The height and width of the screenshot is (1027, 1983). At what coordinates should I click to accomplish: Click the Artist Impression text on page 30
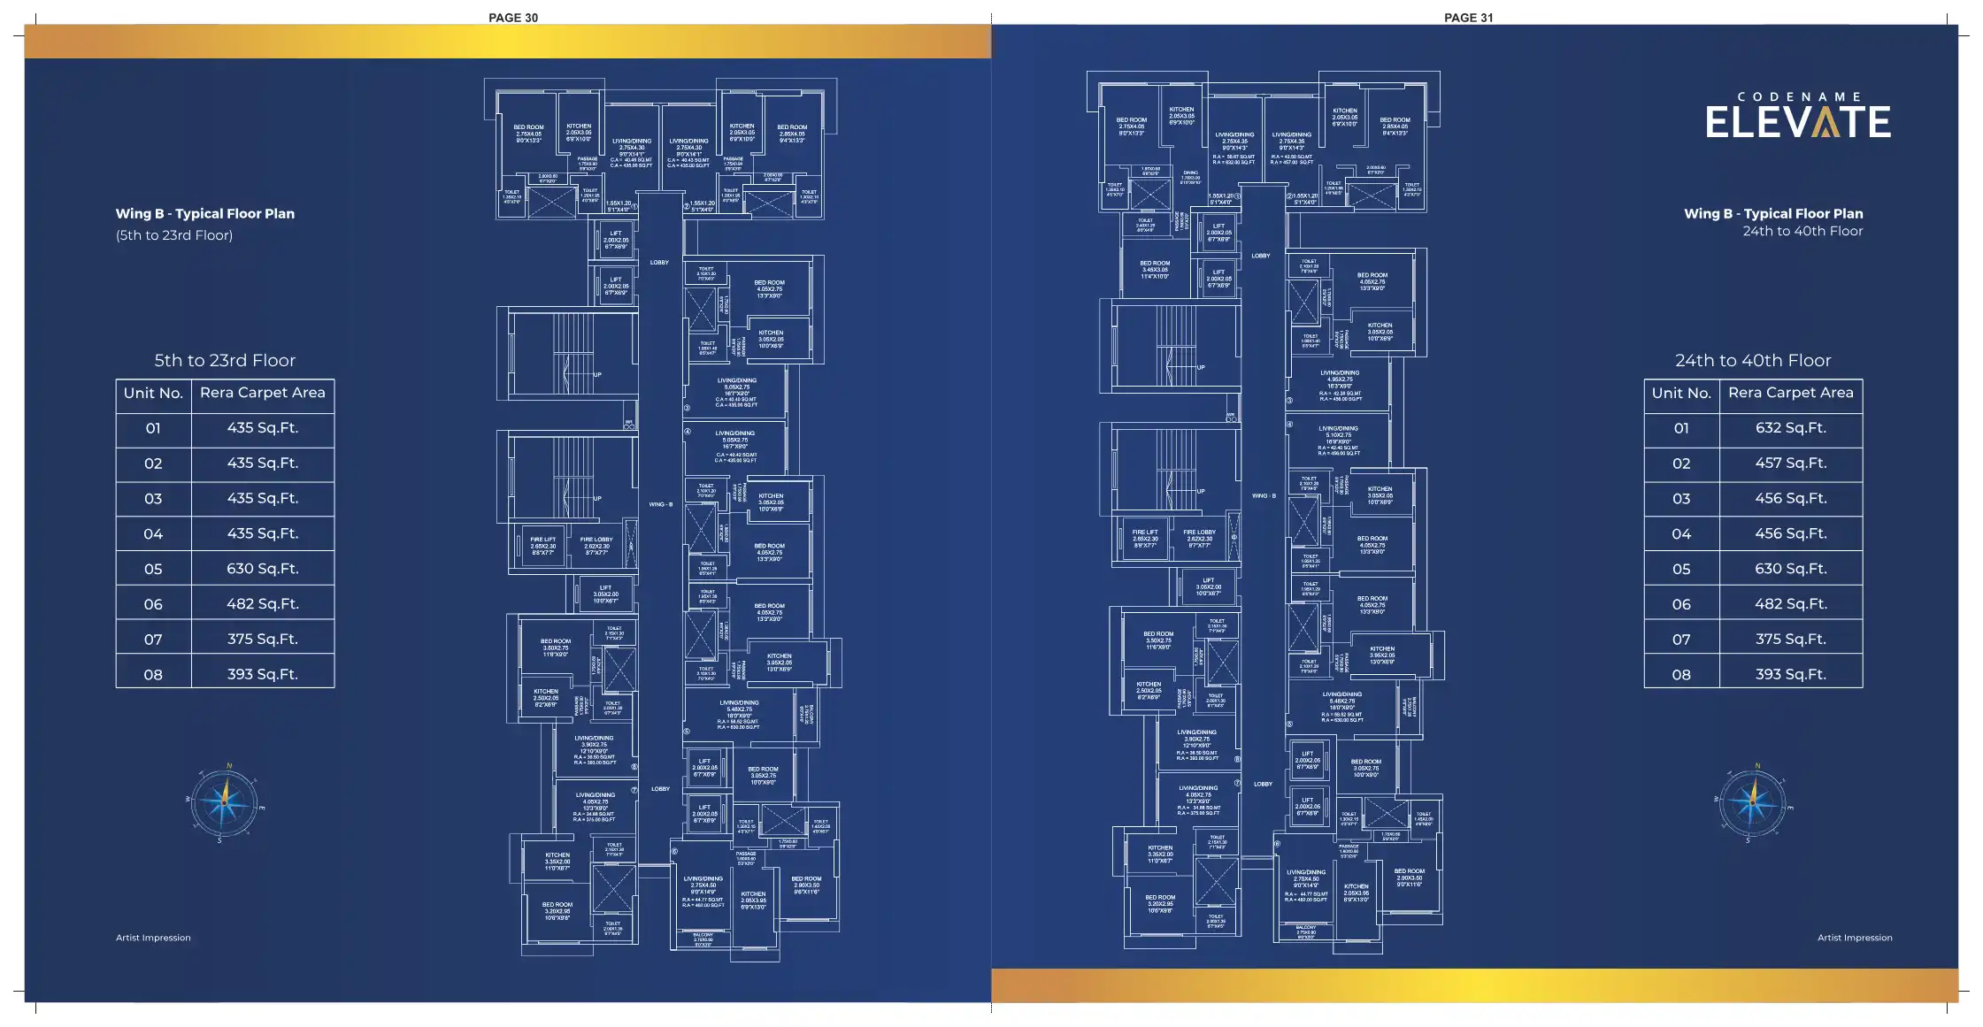(x=153, y=938)
